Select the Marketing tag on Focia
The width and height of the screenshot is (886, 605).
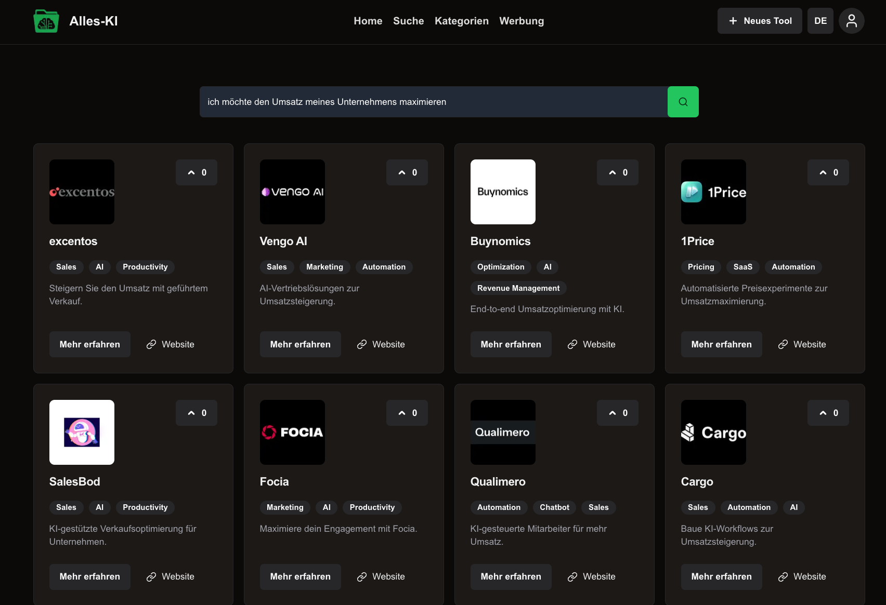click(285, 507)
